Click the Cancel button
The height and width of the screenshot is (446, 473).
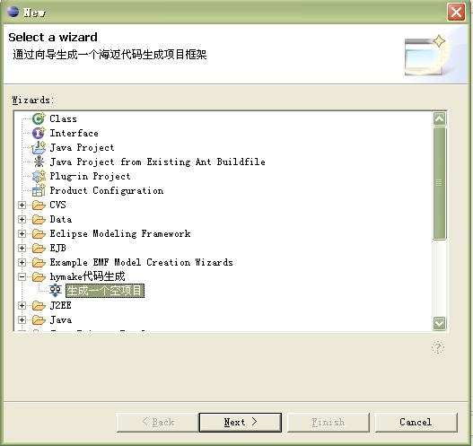click(x=416, y=422)
